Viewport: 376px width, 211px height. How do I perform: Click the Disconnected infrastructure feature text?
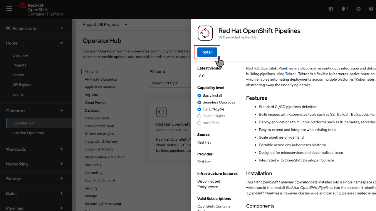pyautogui.click(x=209, y=181)
